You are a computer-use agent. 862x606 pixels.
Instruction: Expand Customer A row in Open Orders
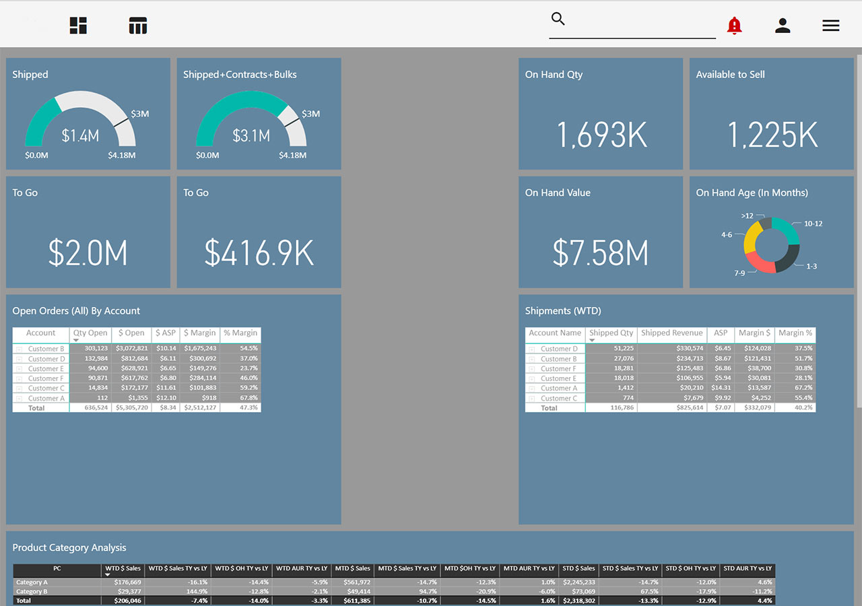pos(20,399)
